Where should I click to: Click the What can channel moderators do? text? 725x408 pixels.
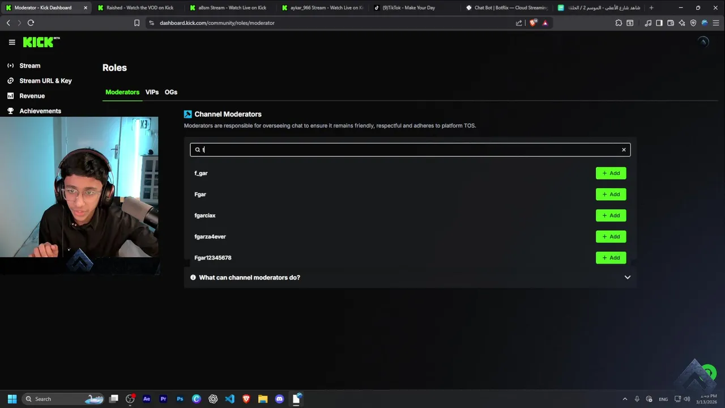(249, 278)
